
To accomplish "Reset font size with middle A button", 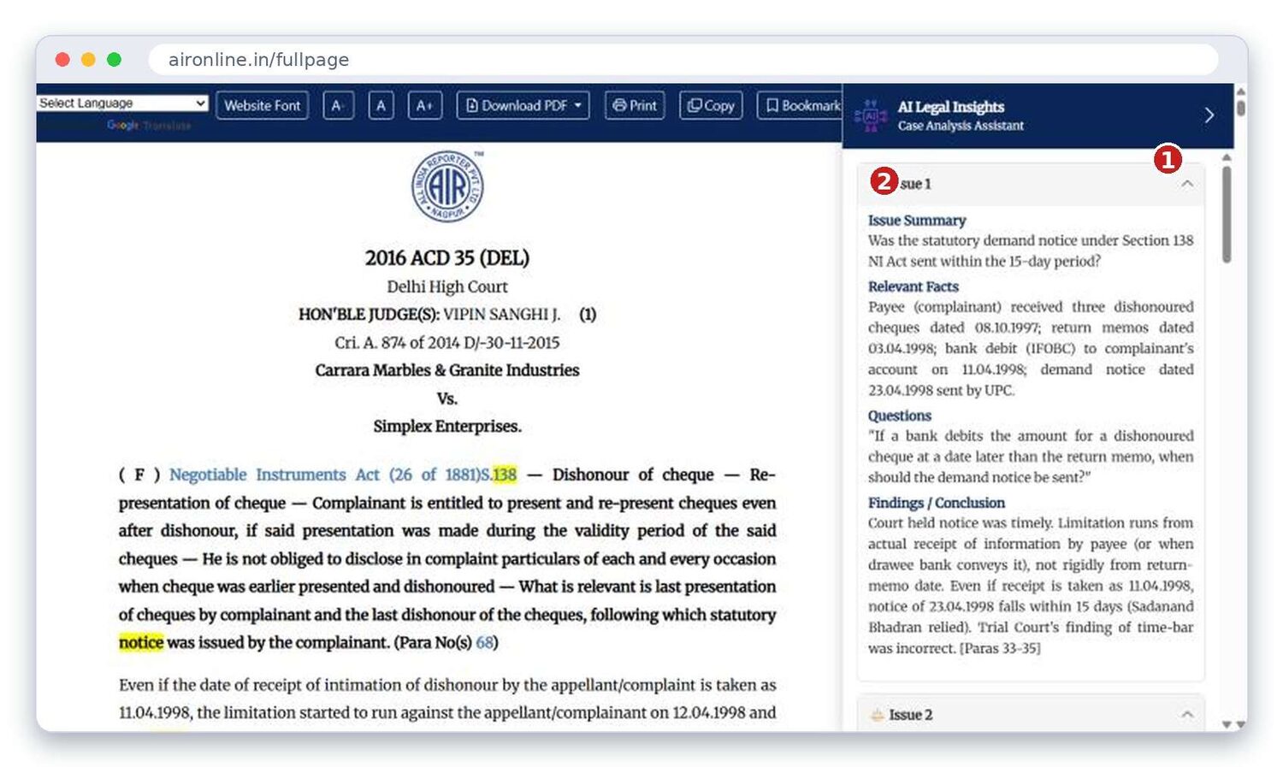I will pyautogui.click(x=381, y=105).
